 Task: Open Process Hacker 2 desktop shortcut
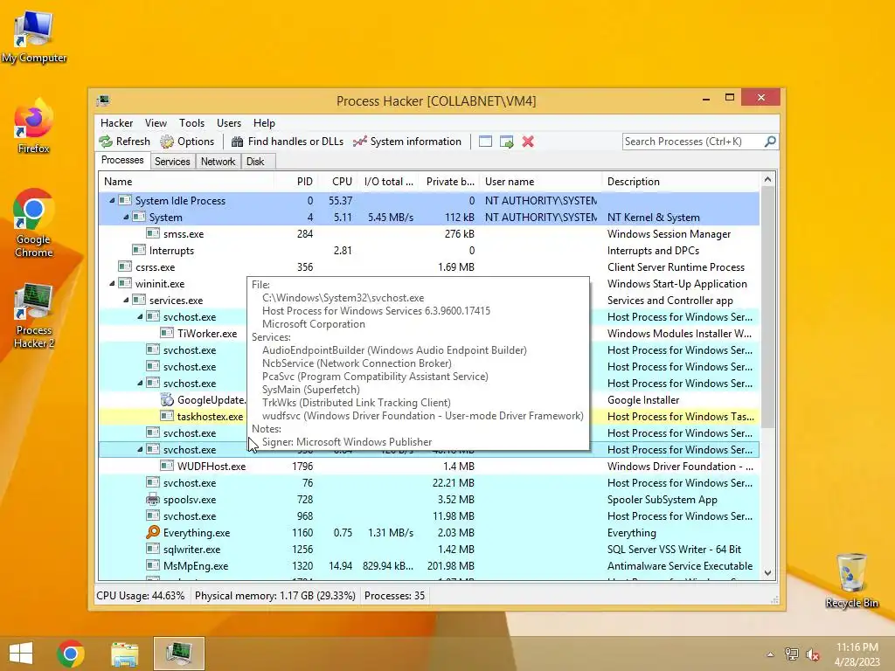coord(34,315)
